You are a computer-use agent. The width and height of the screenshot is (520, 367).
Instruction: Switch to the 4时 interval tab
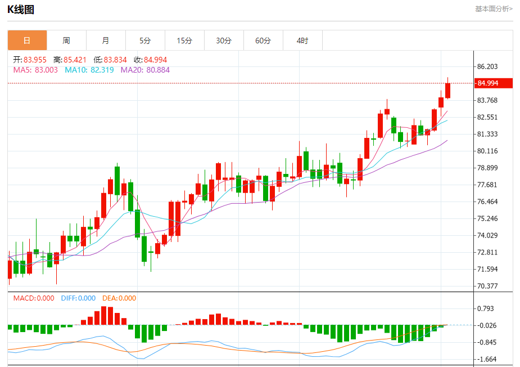point(302,41)
